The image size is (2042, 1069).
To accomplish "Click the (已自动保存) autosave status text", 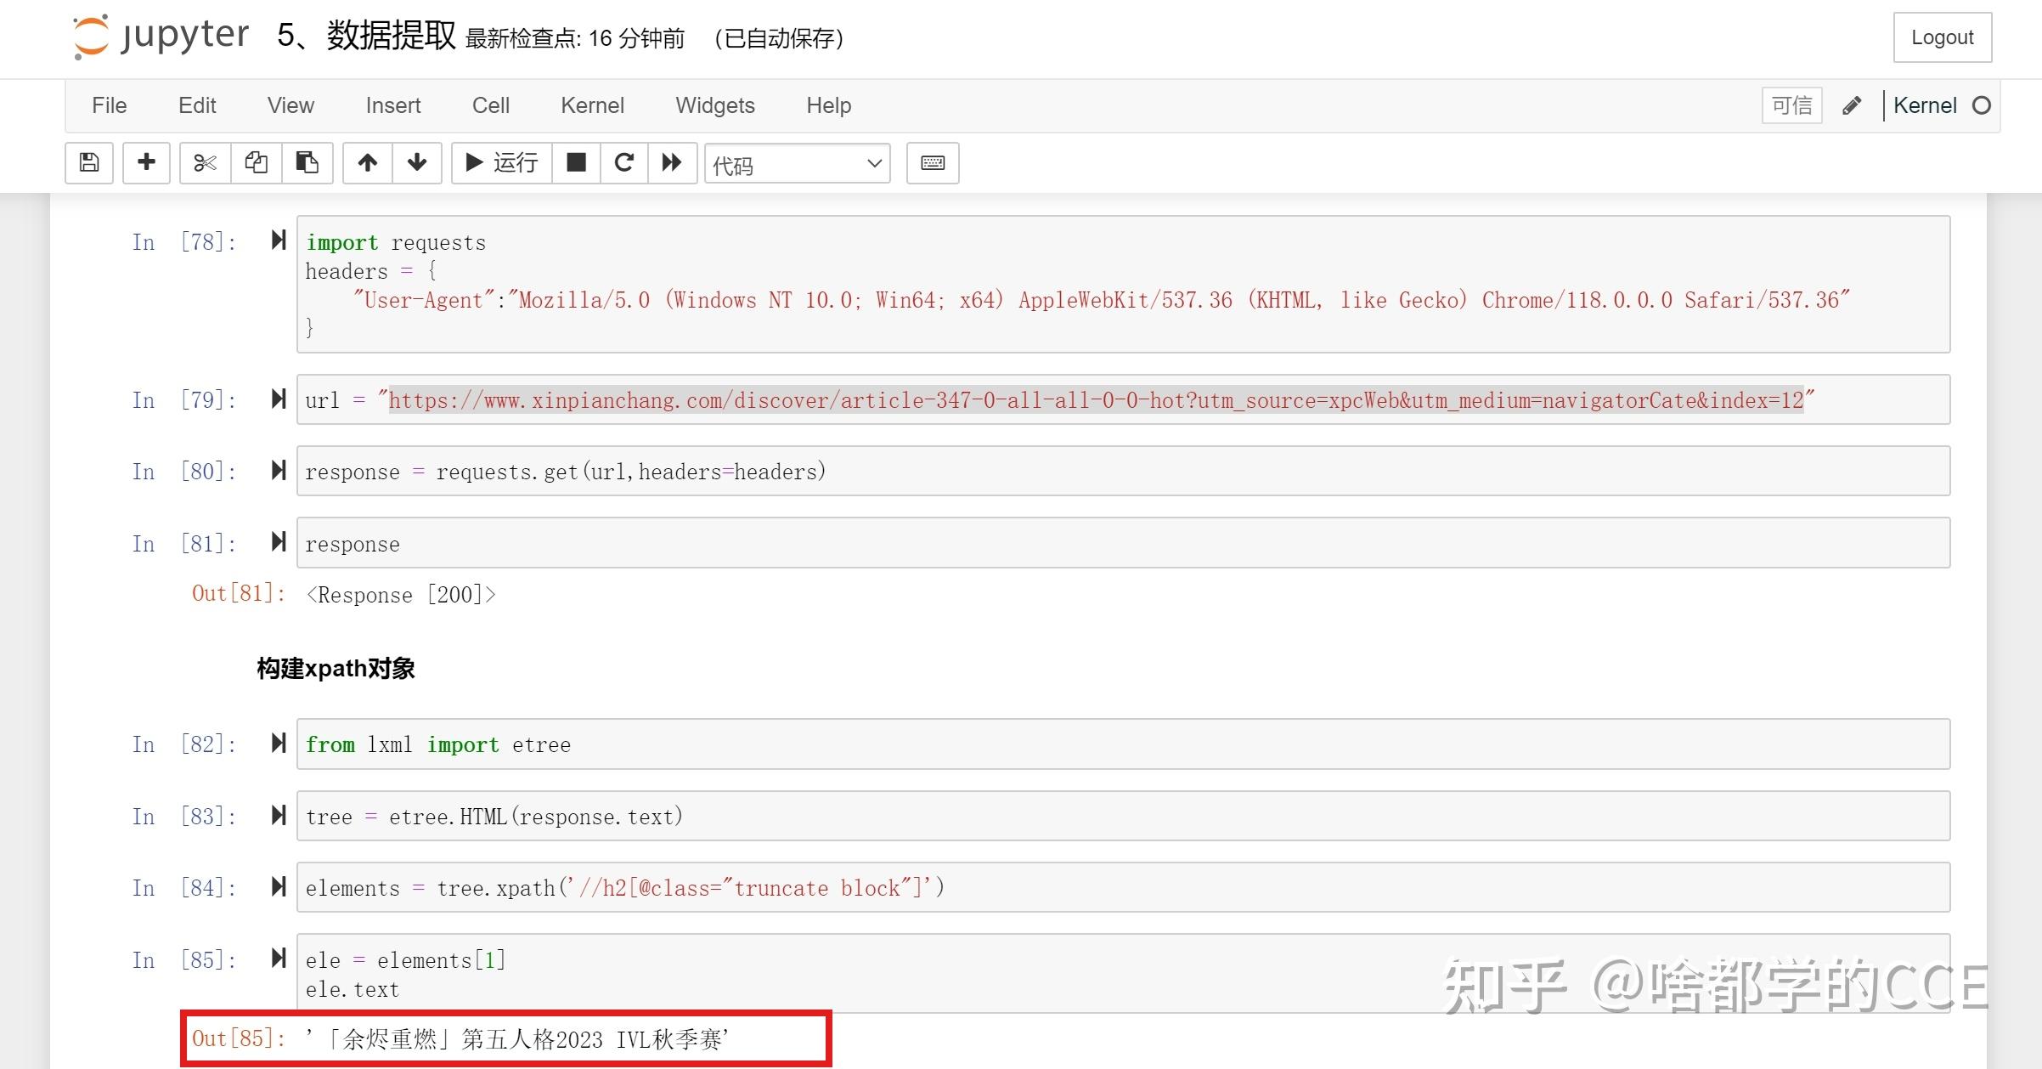I will coord(779,39).
